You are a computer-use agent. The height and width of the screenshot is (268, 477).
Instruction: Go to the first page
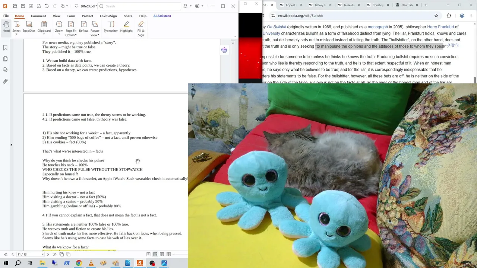6,254
